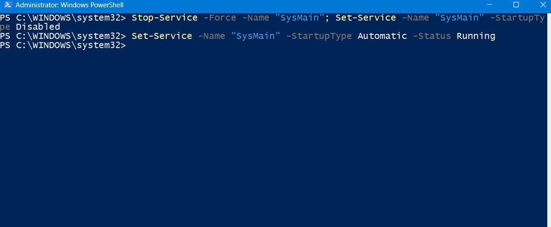The height and width of the screenshot is (227, 551).
Task: Click the -Force parameter on first line
Action: tap(219, 18)
